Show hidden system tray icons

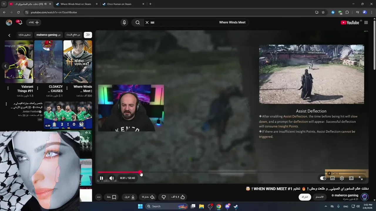325,206
